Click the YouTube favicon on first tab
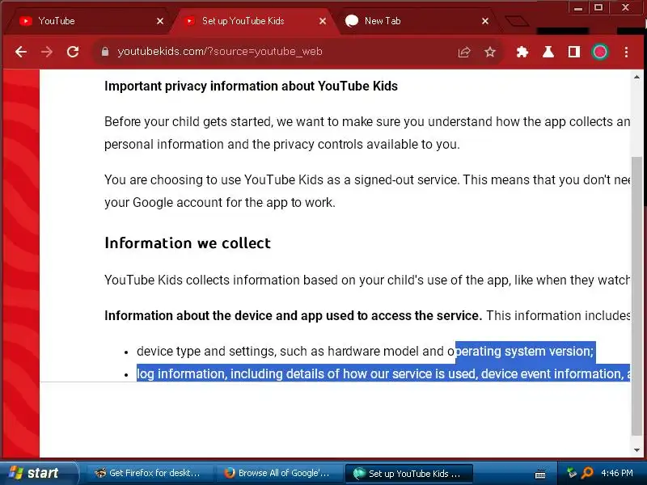Viewport: 647px width, 485px height. (x=26, y=21)
